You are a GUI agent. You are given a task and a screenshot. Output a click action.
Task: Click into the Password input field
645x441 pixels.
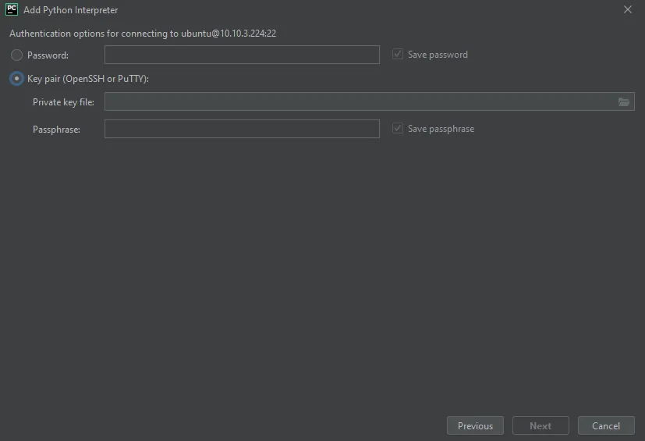tap(242, 55)
